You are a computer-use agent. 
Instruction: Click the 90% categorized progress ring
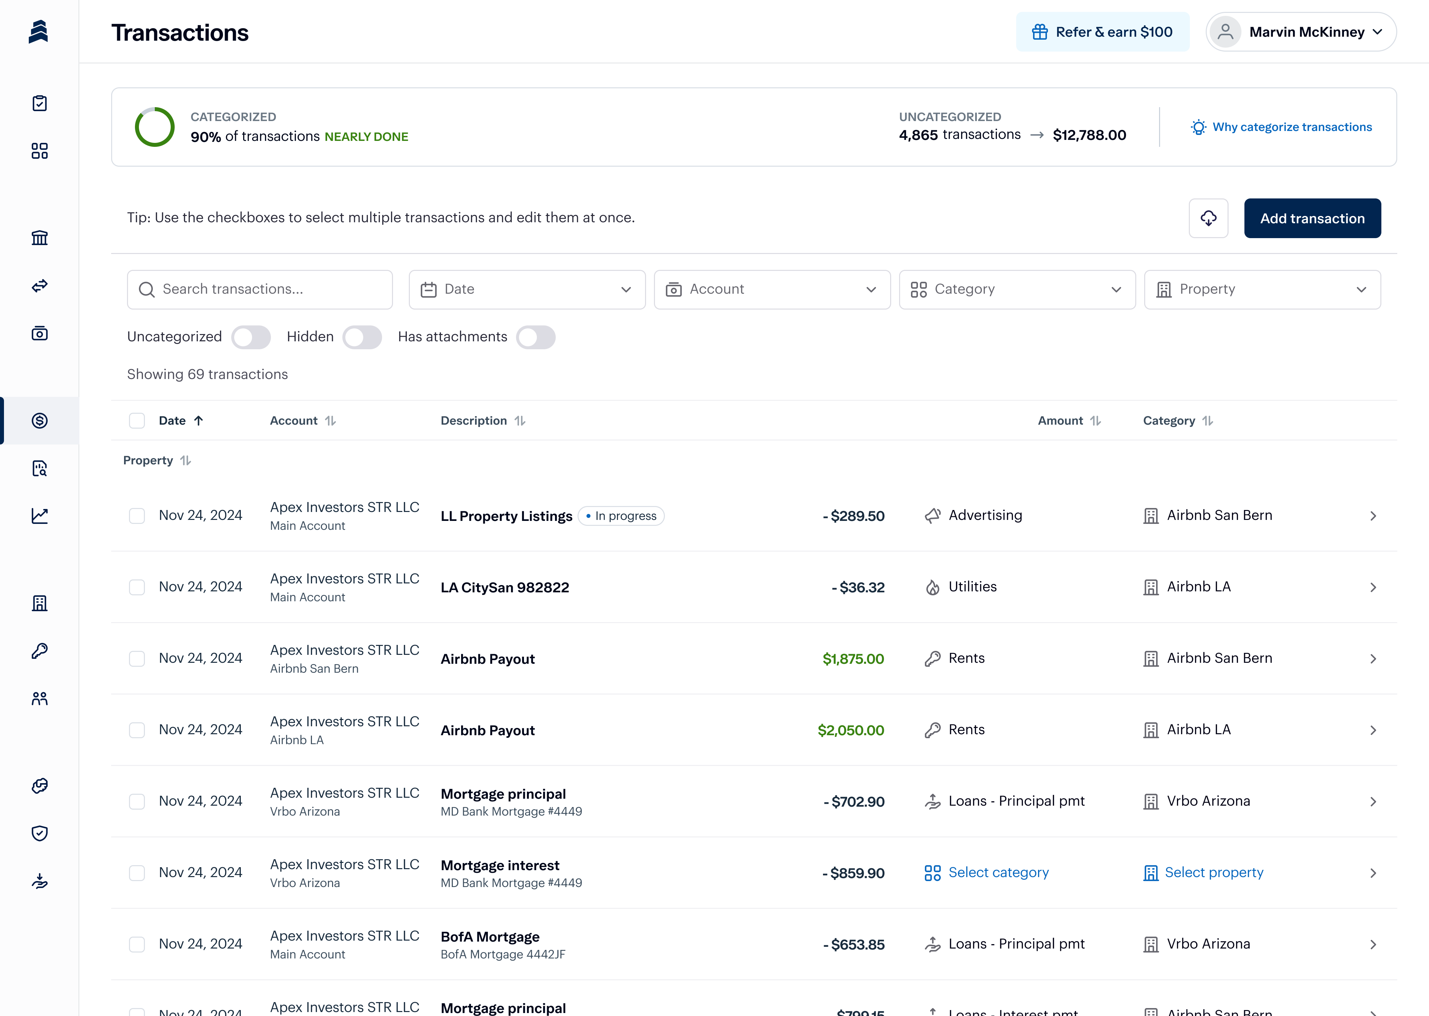pos(154,127)
